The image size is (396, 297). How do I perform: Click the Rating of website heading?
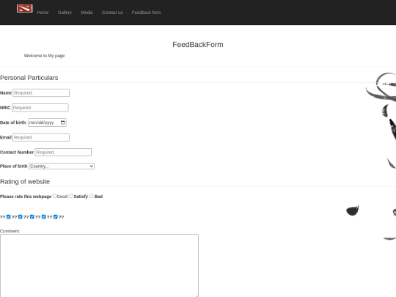[x=25, y=182]
